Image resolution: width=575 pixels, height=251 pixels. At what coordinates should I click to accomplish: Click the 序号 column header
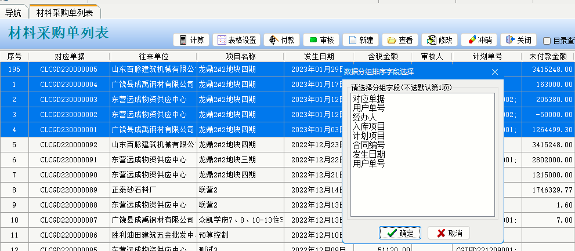pyautogui.click(x=15, y=56)
